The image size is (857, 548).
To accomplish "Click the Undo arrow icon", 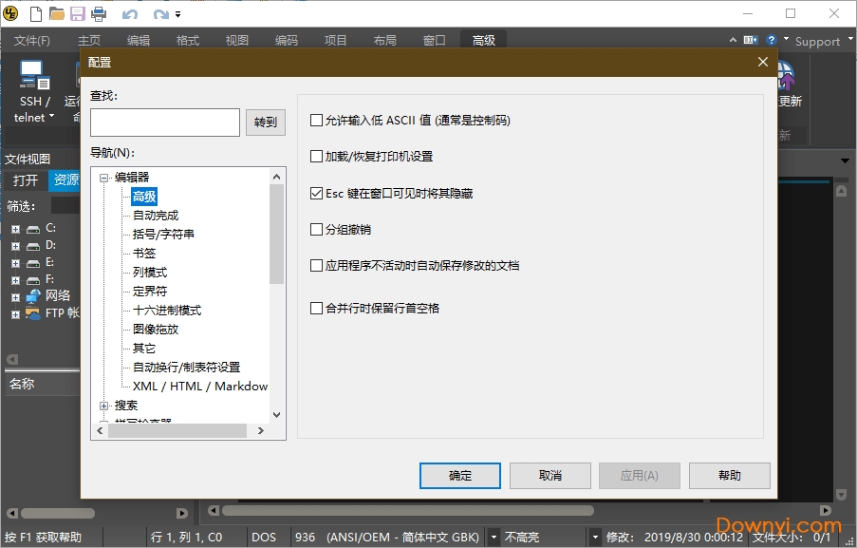I will pyautogui.click(x=130, y=13).
